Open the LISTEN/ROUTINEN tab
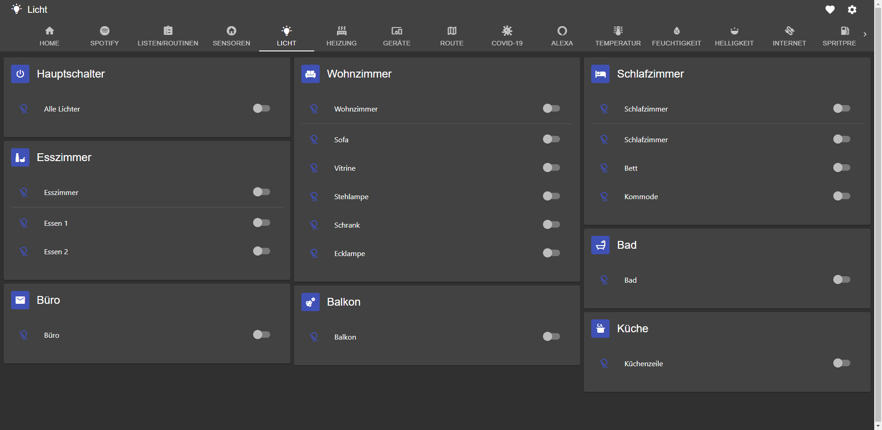Viewport: 882px width, 430px height. tap(168, 36)
